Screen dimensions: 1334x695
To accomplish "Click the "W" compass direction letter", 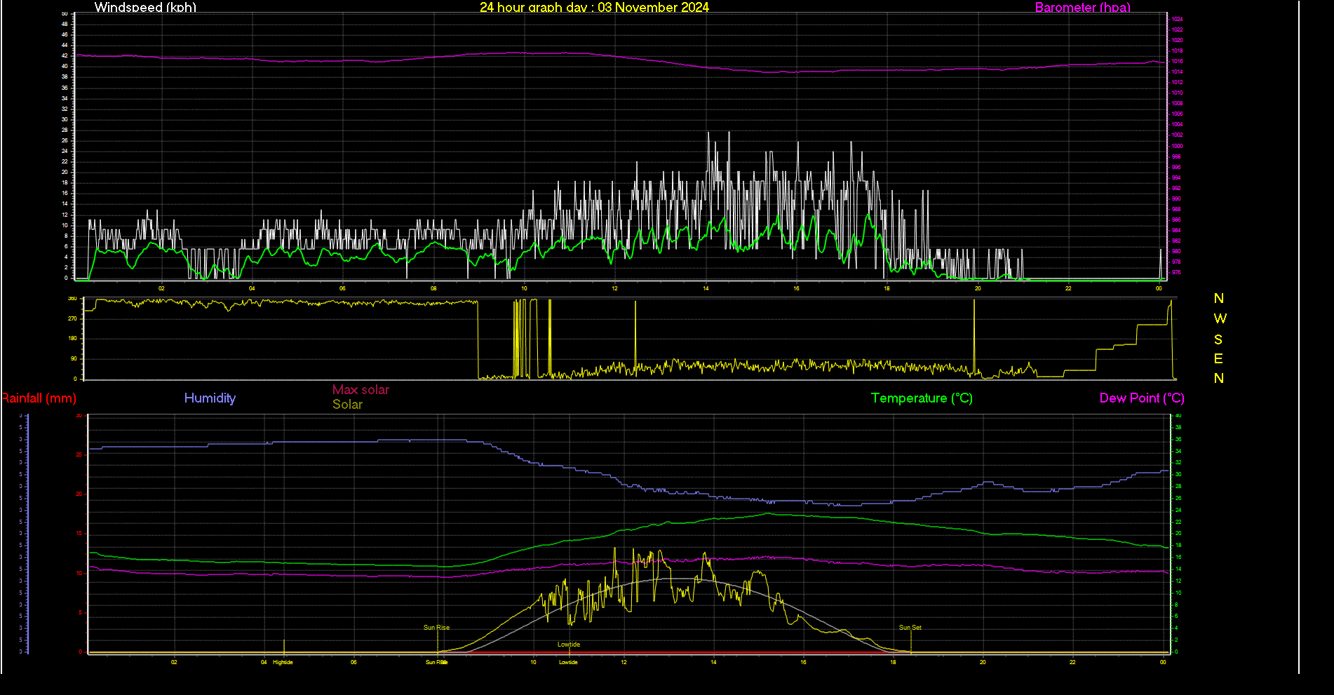I will [1220, 319].
